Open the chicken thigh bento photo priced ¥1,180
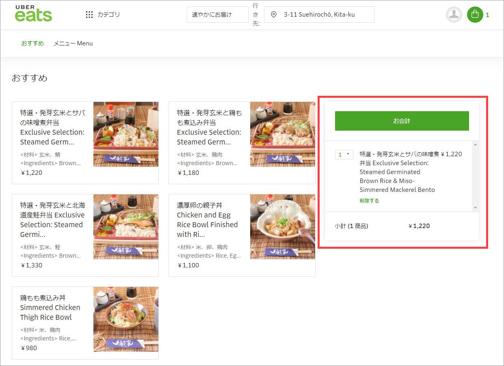504x366 pixels. point(283,134)
